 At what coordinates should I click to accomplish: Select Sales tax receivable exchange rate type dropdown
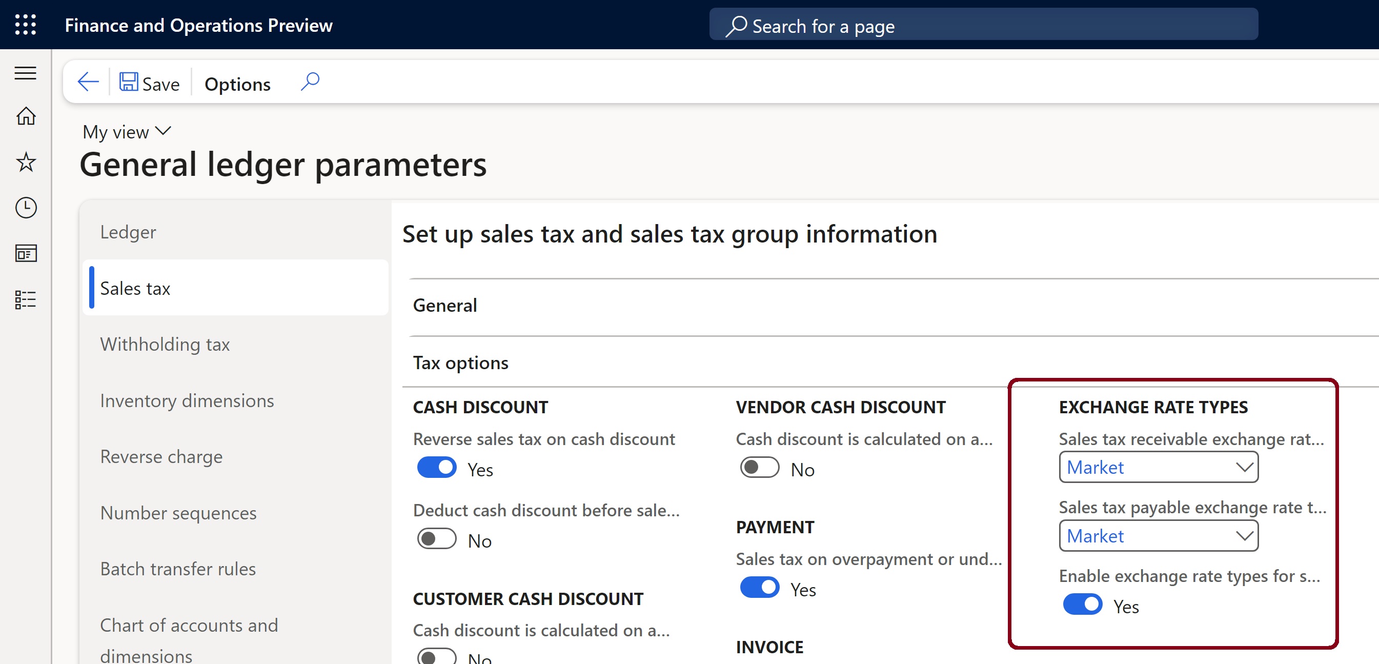click(1158, 466)
